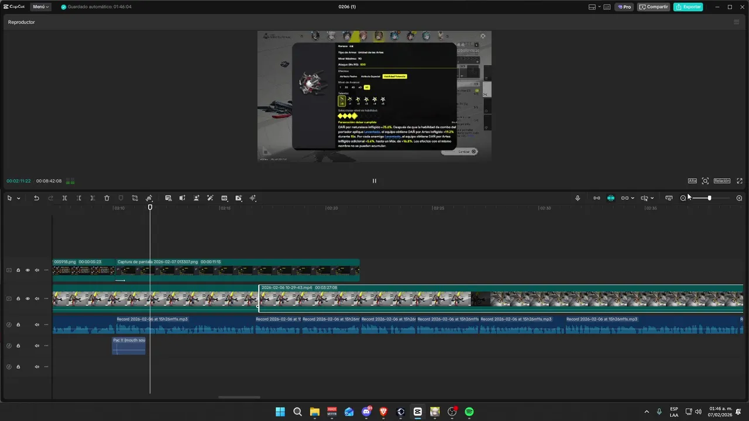Click the Relación aspect ratio button
This screenshot has width=749, height=421.
click(721, 181)
